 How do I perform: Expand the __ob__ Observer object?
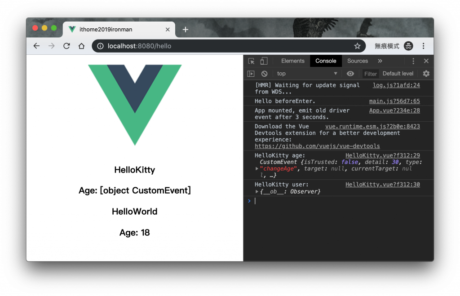[x=257, y=191]
